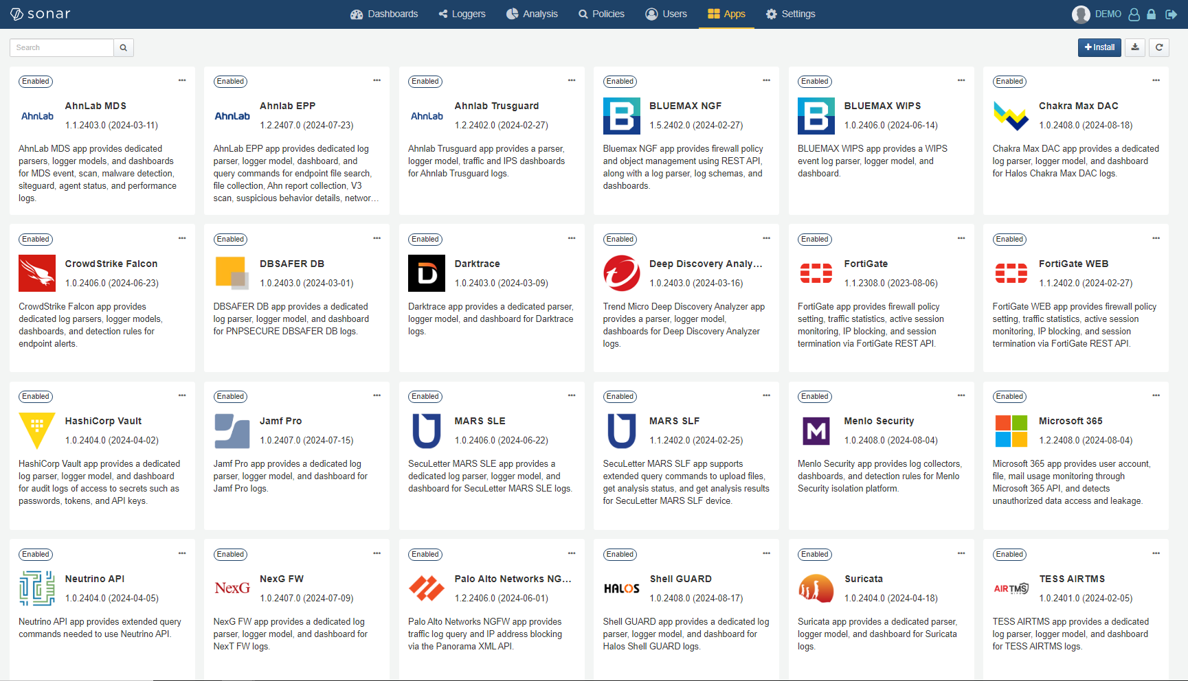The height and width of the screenshot is (681, 1188).
Task: Click the MARS SLE app logo
Action: pos(427,431)
